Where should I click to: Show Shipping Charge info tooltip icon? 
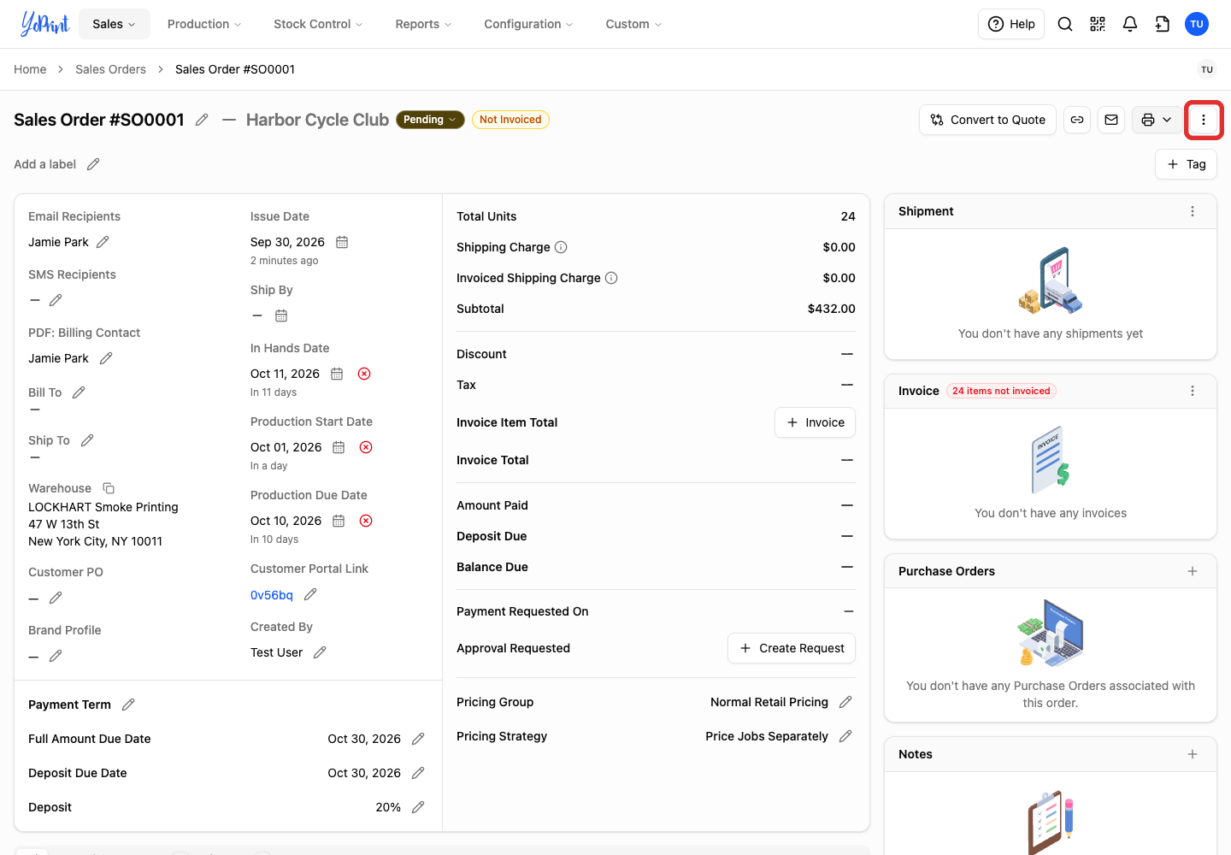tap(561, 247)
